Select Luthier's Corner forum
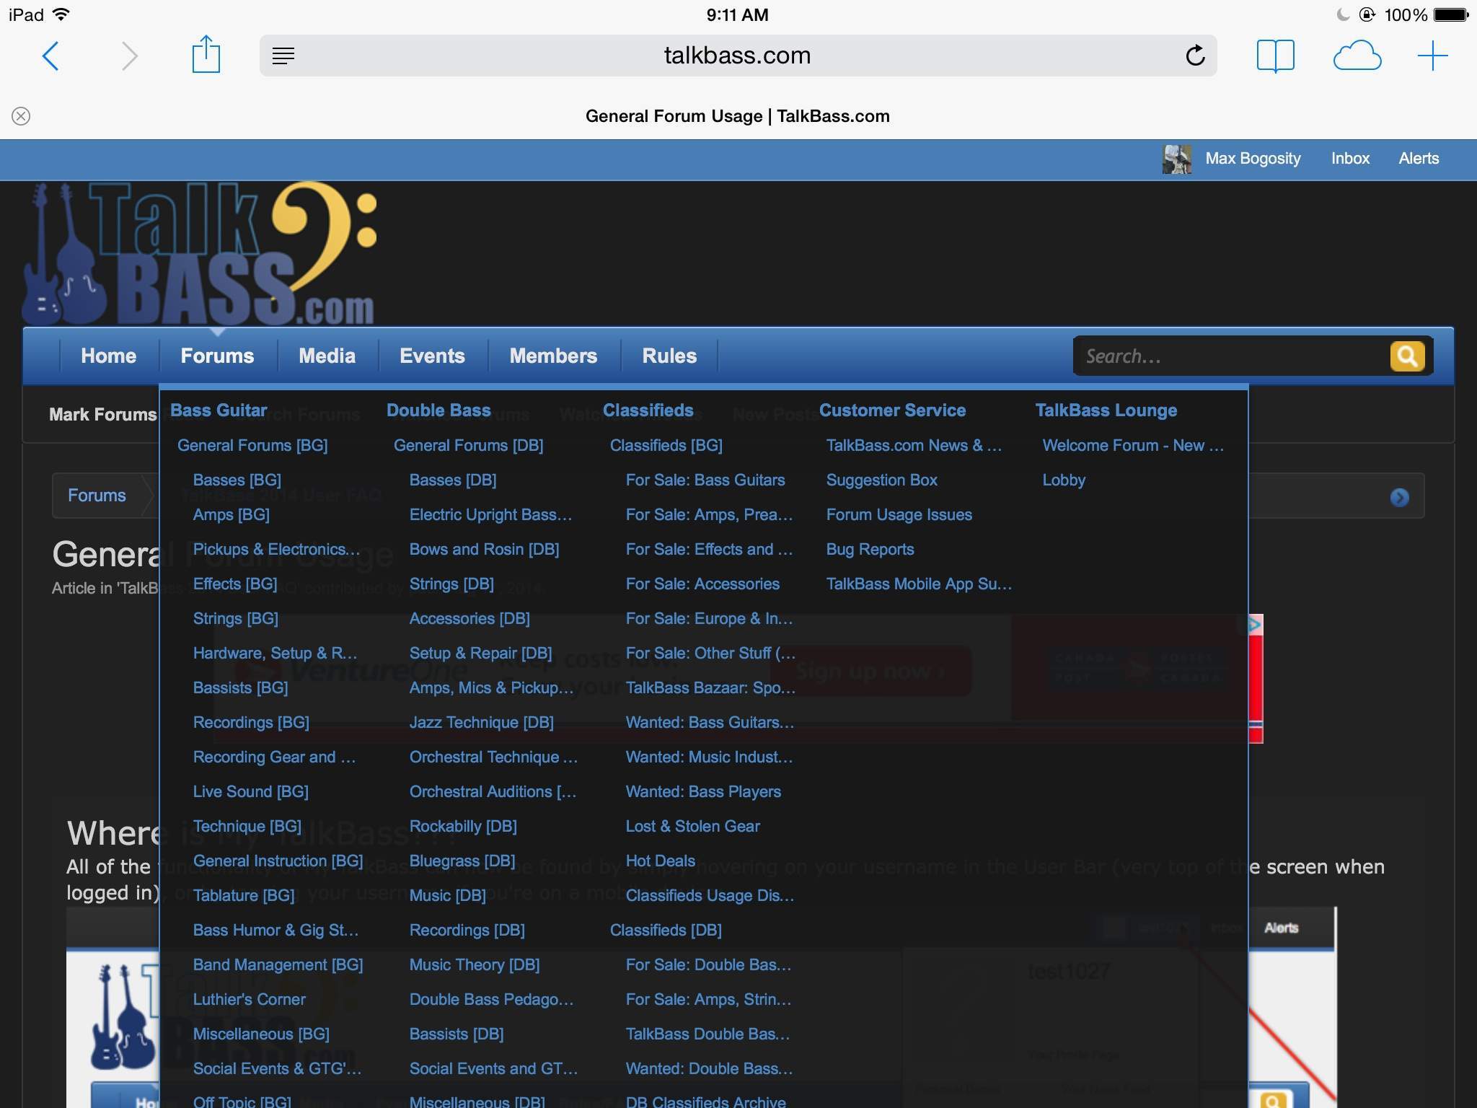Image resolution: width=1477 pixels, height=1108 pixels. point(250,1000)
